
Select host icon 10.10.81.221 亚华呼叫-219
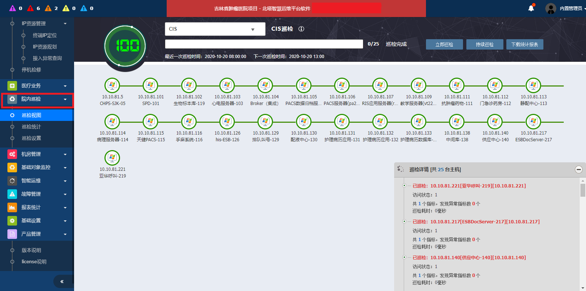tap(112, 158)
